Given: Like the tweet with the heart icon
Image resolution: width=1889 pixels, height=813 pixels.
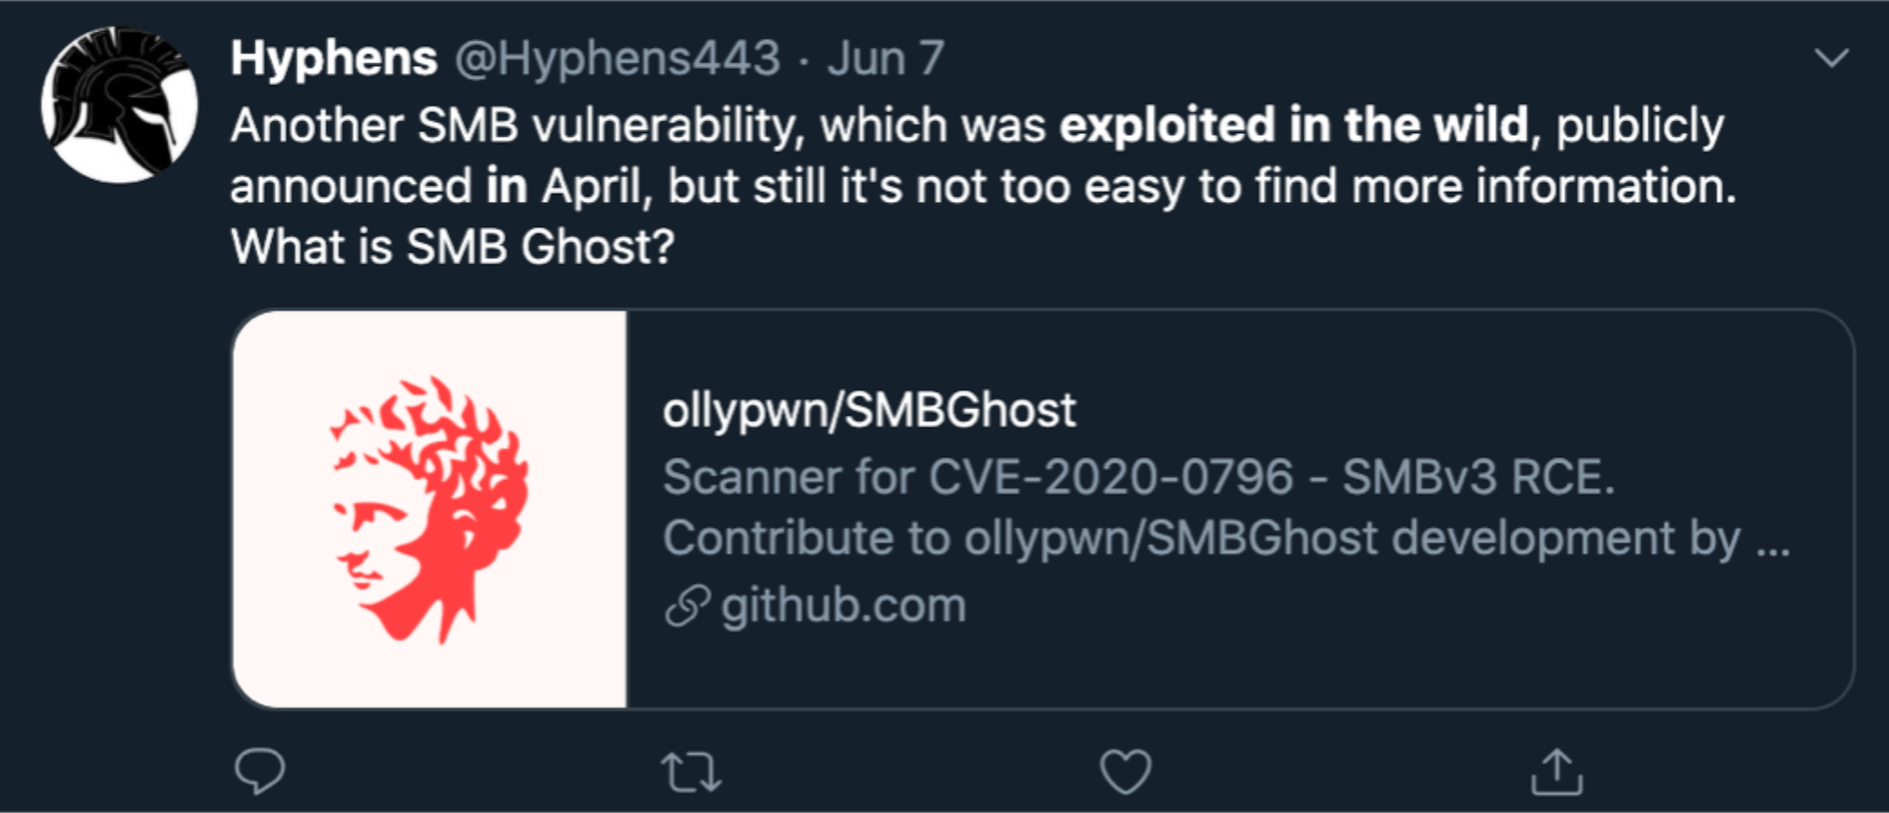Looking at the screenshot, I should (x=1125, y=771).
